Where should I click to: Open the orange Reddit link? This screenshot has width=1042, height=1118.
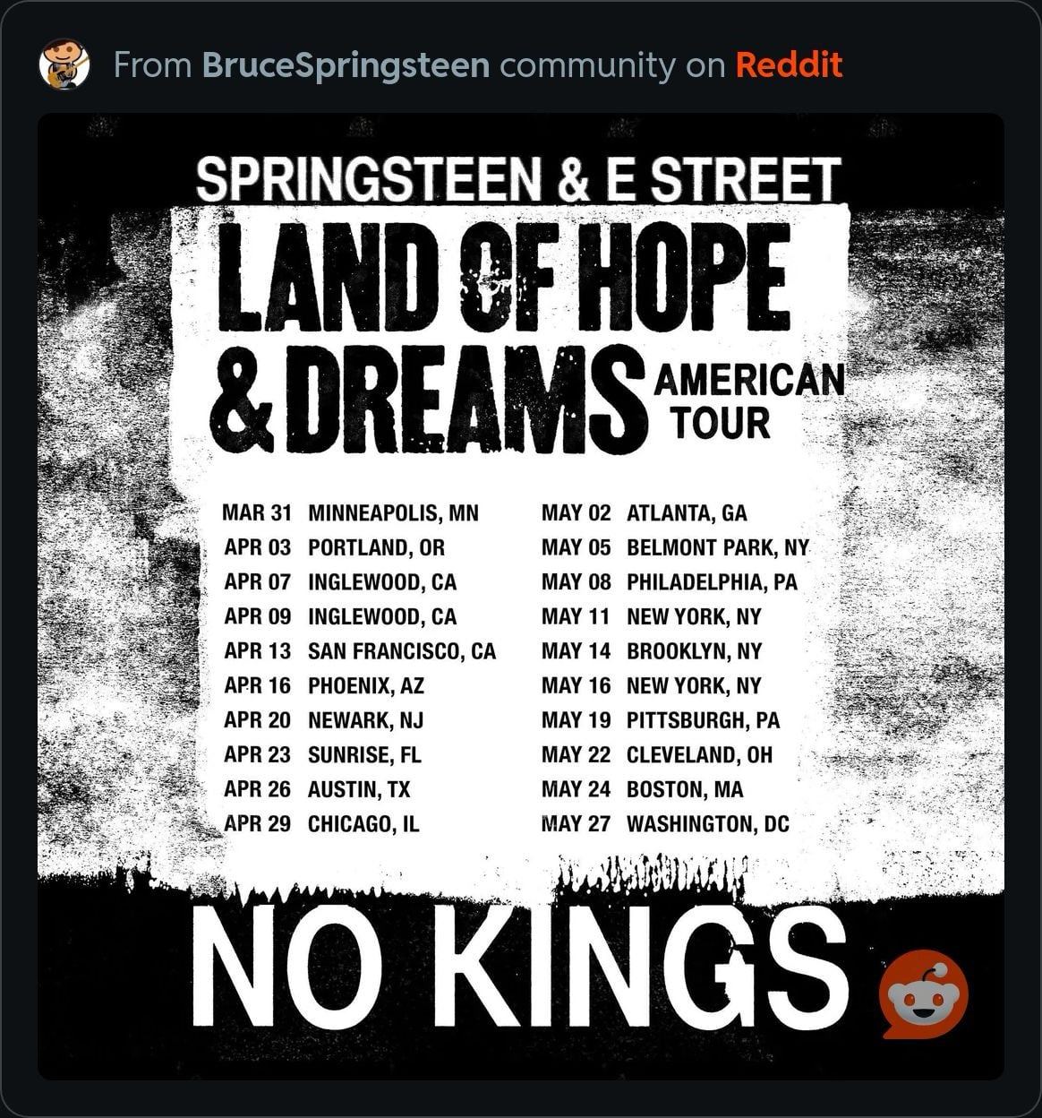pyautogui.click(x=789, y=65)
